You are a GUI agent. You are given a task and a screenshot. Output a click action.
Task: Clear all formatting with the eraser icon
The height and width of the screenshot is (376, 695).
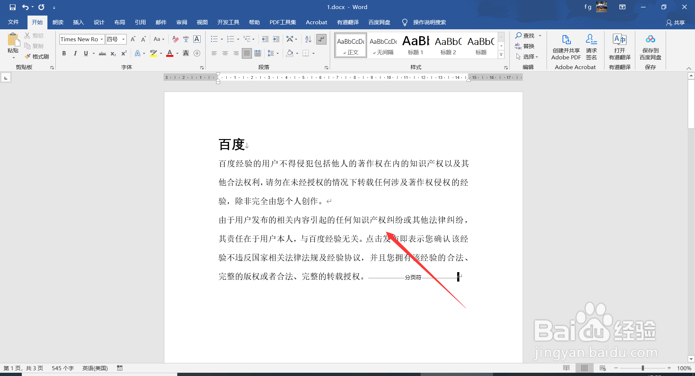[x=176, y=39]
